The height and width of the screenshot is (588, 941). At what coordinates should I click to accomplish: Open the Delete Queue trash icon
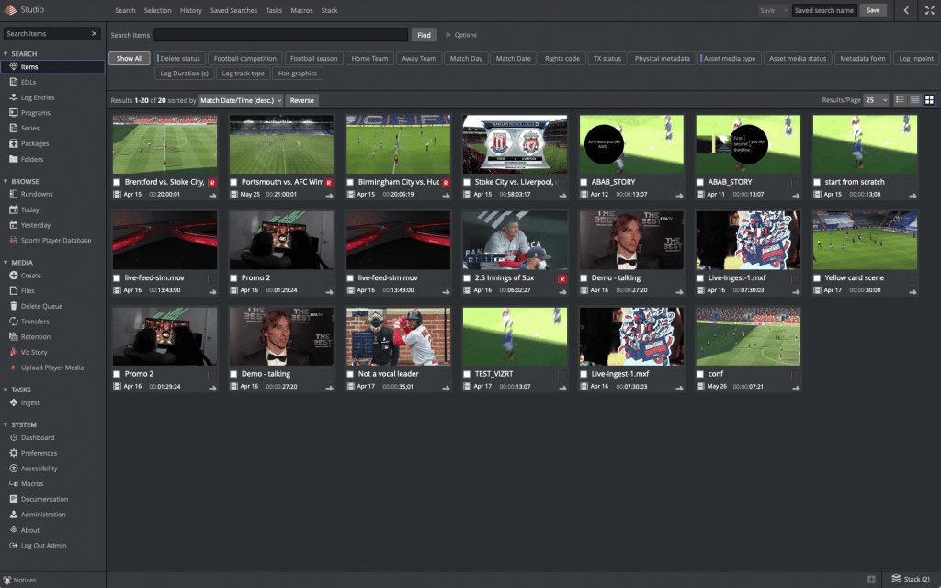(x=14, y=306)
